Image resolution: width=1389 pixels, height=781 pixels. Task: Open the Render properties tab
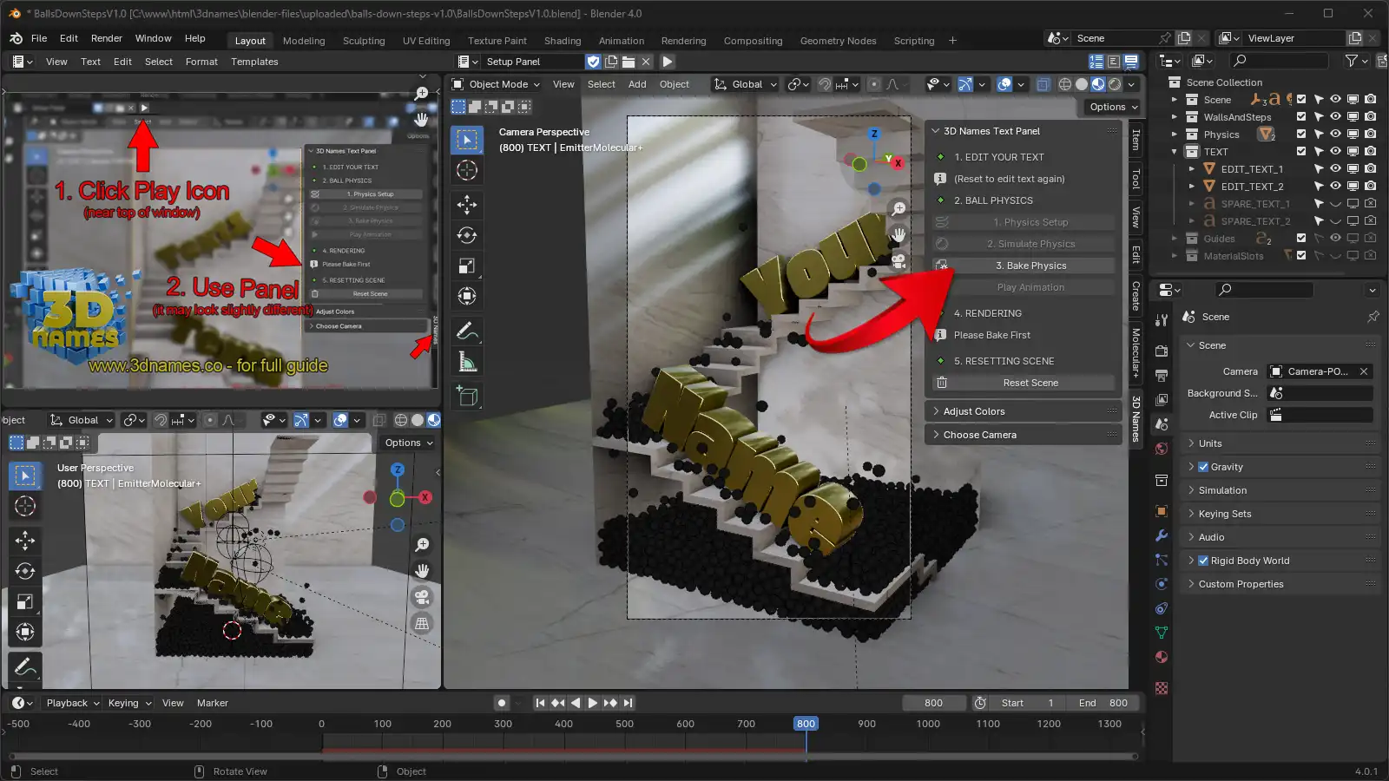(1162, 351)
